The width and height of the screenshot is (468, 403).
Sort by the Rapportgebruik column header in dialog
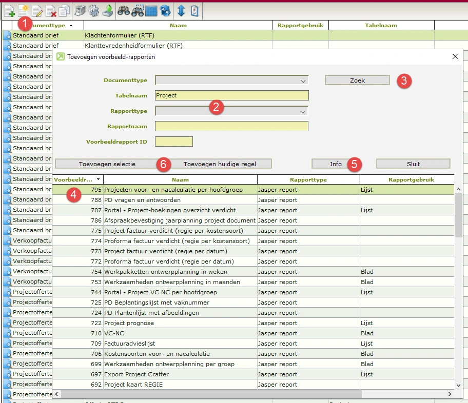pos(411,180)
